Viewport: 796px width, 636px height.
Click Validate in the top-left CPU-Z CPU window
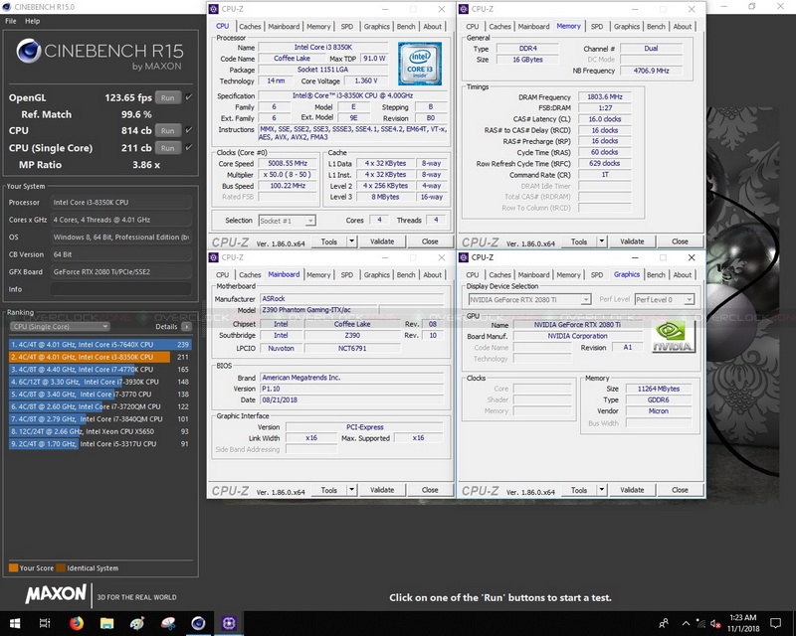pyautogui.click(x=382, y=241)
